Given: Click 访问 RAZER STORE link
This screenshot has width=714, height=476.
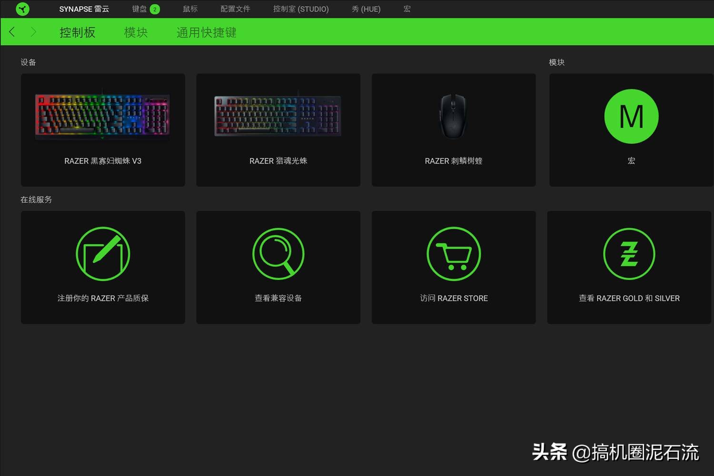Looking at the screenshot, I should pyautogui.click(x=454, y=298).
